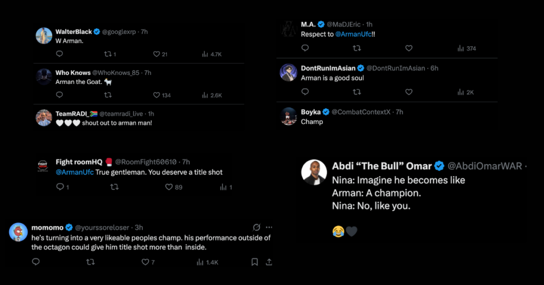This screenshot has width=544, height=285.
Task: Open Grok icon on momomo's tweet
Action: [257, 227]
